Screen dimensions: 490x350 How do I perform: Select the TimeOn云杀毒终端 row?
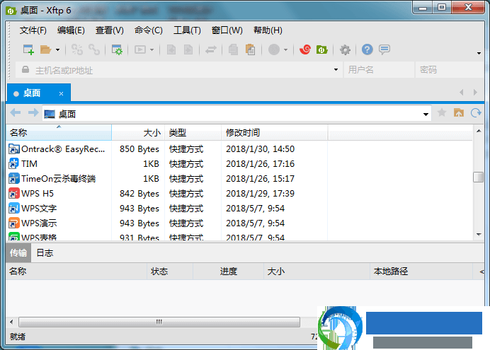[167, 179]
